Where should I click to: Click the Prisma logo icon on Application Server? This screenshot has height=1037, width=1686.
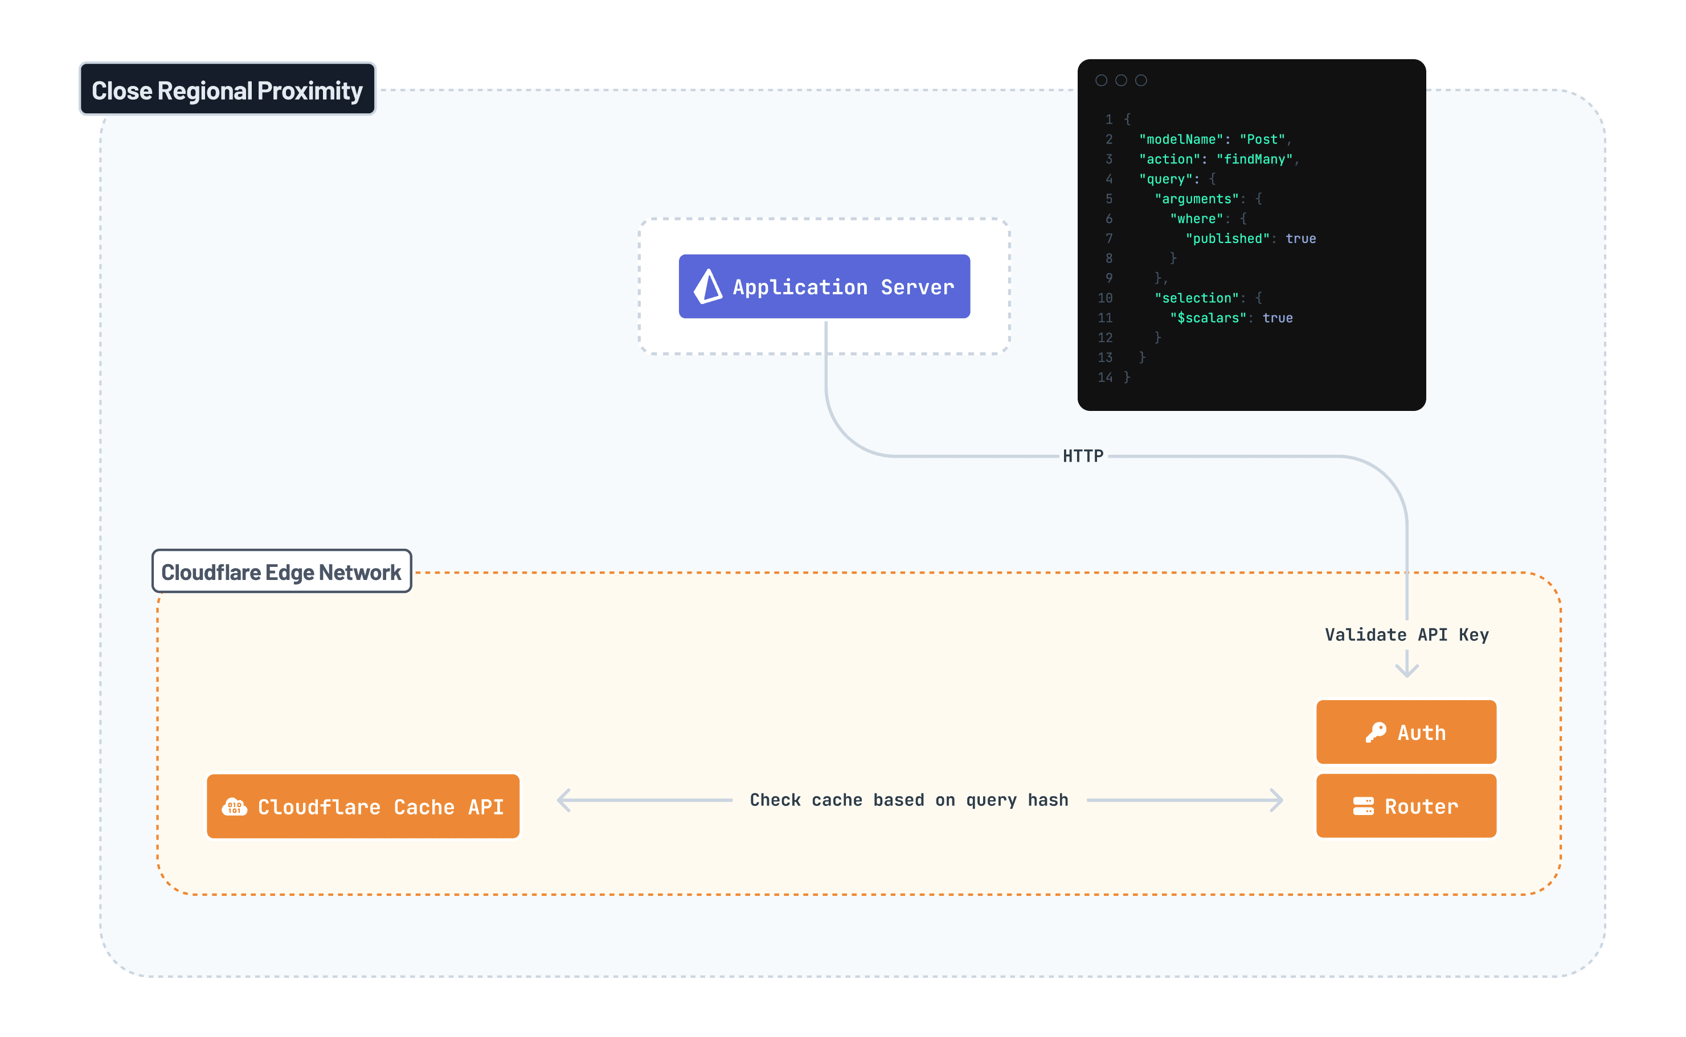click(707, 286)
